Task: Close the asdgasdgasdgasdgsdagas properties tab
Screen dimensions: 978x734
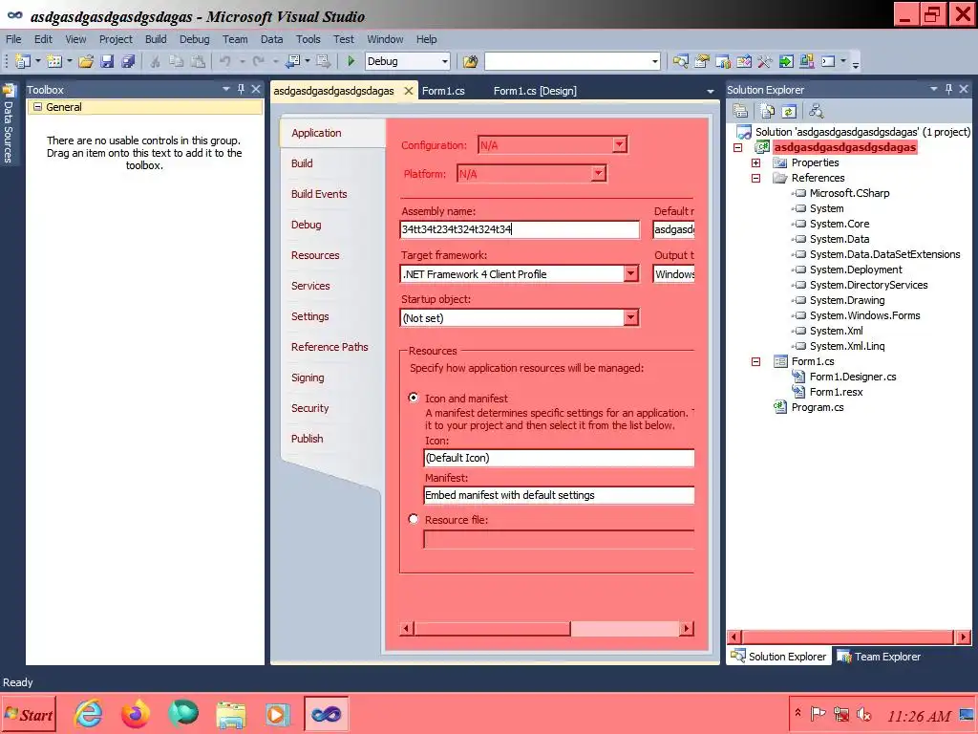Action: tap(409, 91)
